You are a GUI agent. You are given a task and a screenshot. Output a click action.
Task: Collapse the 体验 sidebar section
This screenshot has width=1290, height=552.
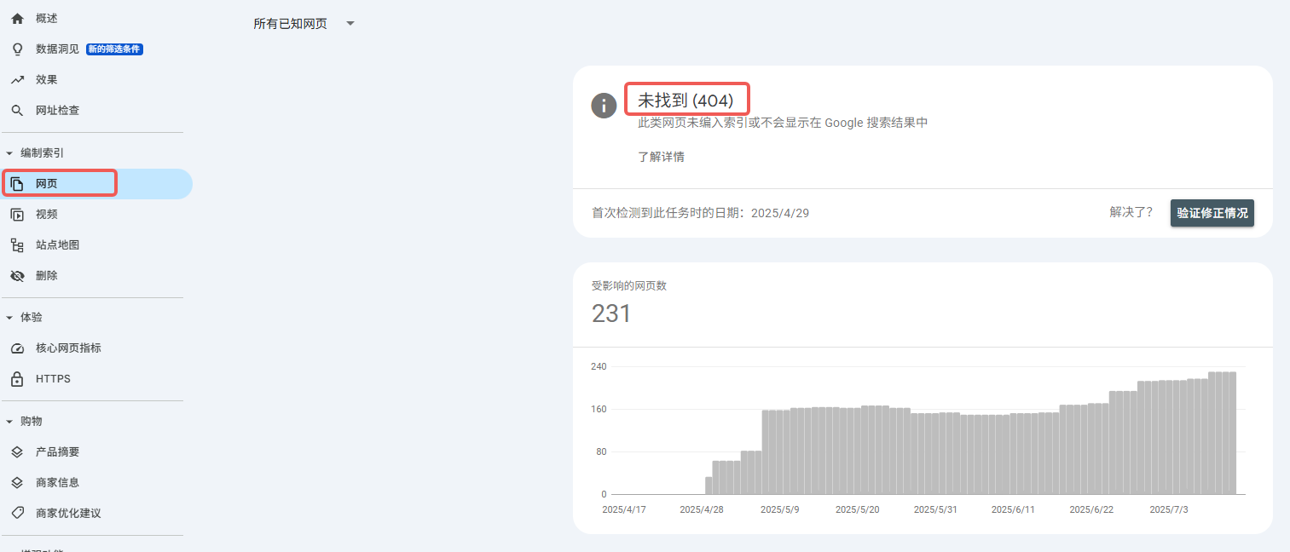[9, 318]
